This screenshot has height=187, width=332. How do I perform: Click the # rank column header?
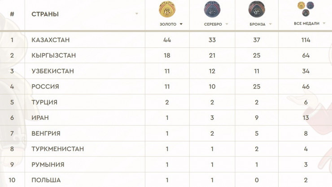12,14
